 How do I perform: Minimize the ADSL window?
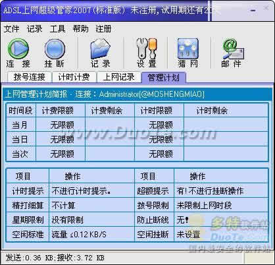pyautogui.click(x=253, y=11)
